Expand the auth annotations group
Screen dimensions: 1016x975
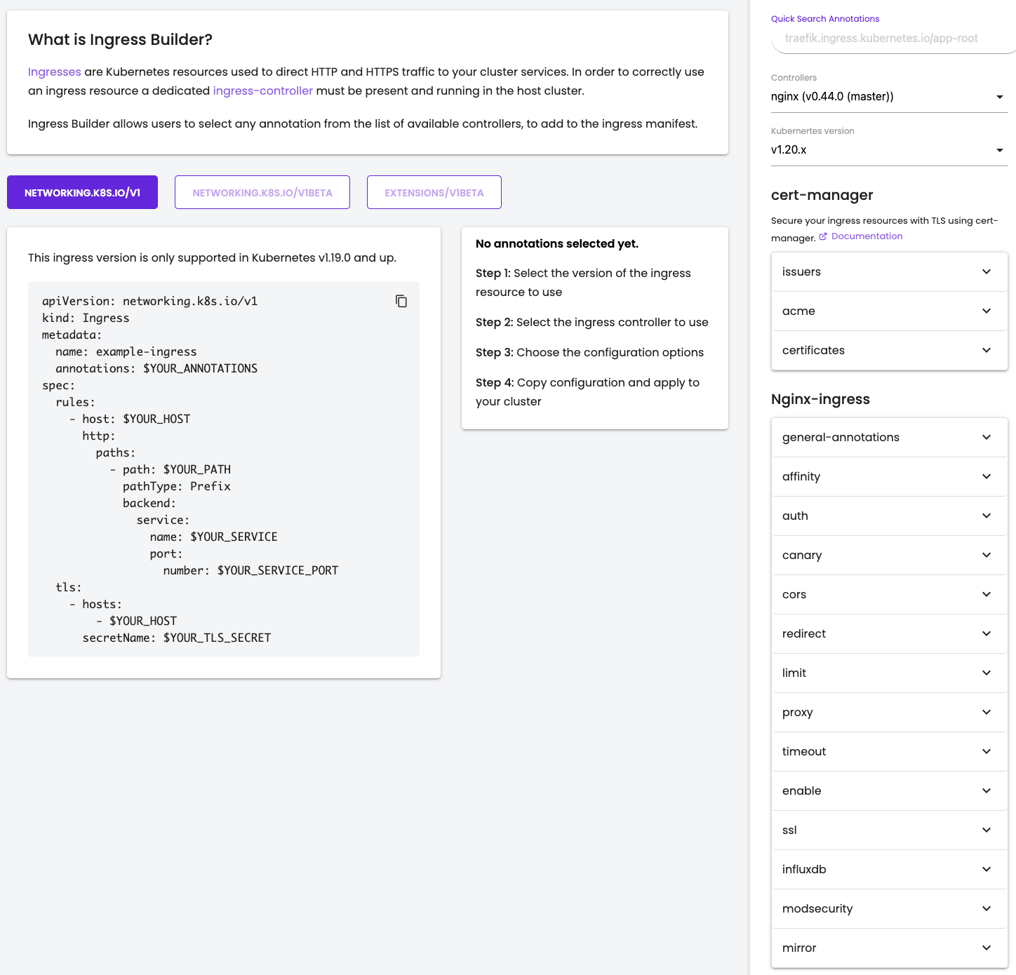tap(889, 516)
